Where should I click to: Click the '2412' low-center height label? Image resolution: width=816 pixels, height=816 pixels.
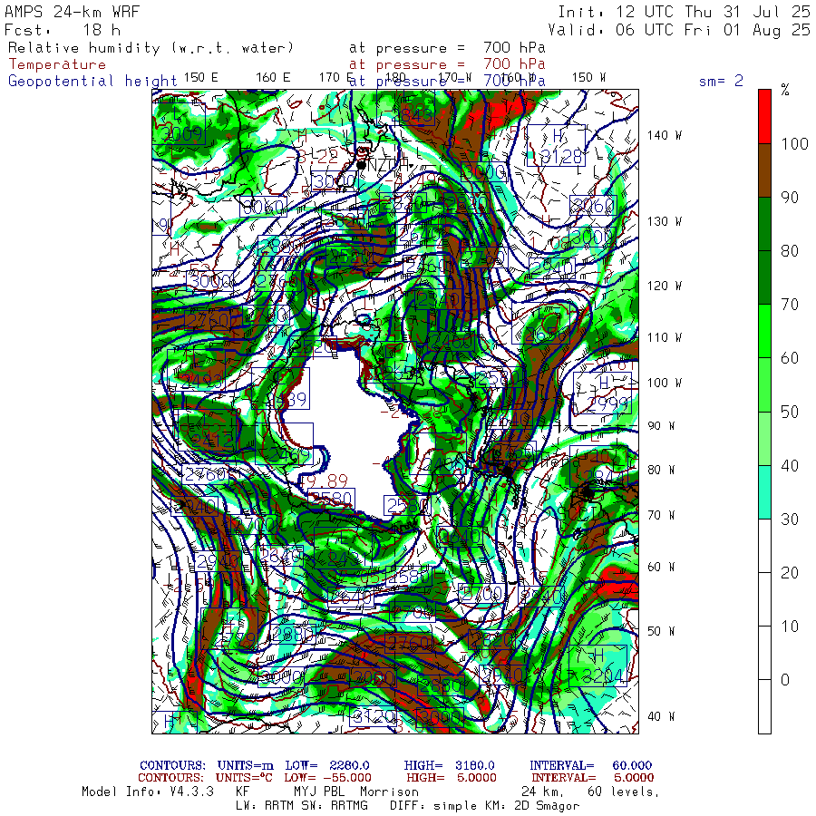pyautogui.click(x=207, y=430)
